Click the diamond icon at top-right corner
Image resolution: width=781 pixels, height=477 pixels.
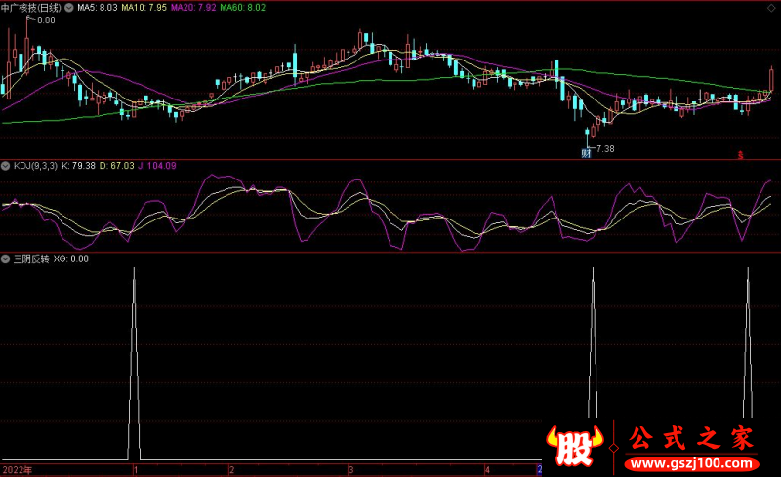[x=771, y=7]
